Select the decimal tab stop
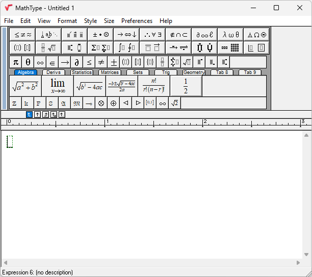Viewport: 312px width, 277px height. click(x=62, y=115)
